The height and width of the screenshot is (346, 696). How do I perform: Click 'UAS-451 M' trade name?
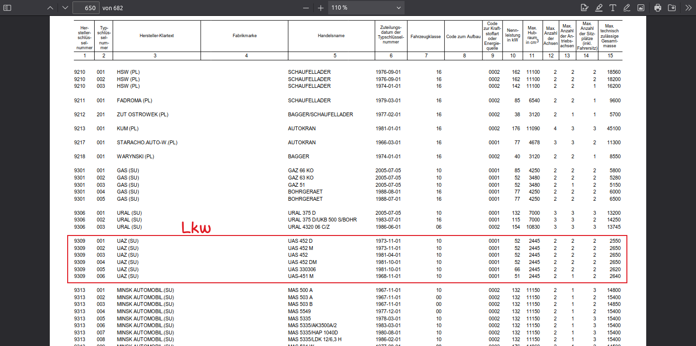click(x=301, y=276)
